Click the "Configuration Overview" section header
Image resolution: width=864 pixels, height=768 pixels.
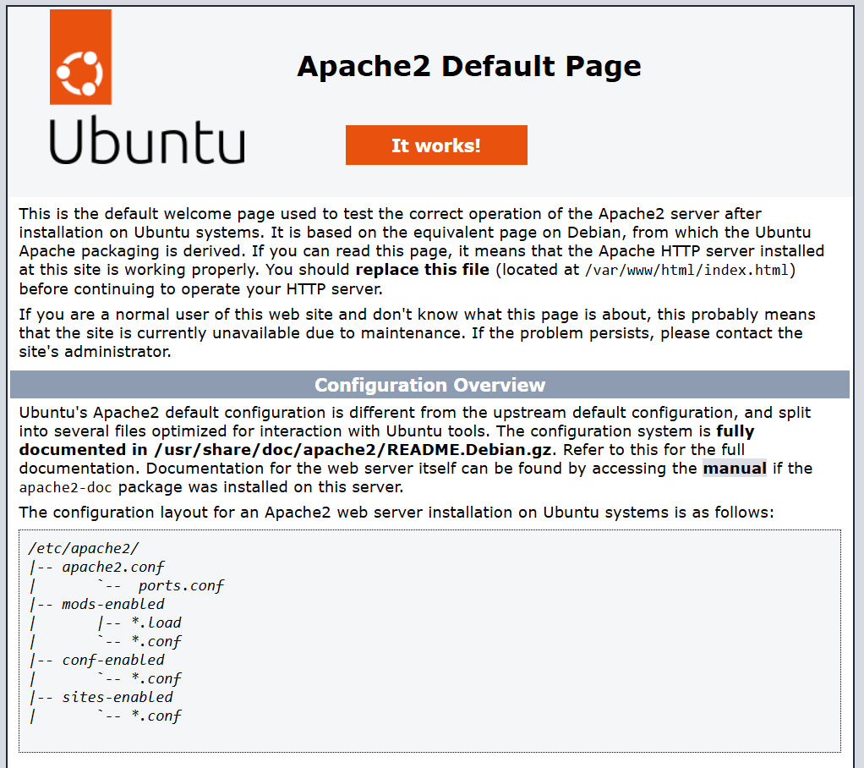pos(429,385)
